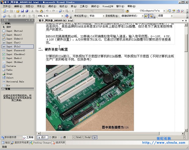Viewport: 189px width, 150px height.
Task: Click the Save floppy disk icon
Action: tap(22, 11)
